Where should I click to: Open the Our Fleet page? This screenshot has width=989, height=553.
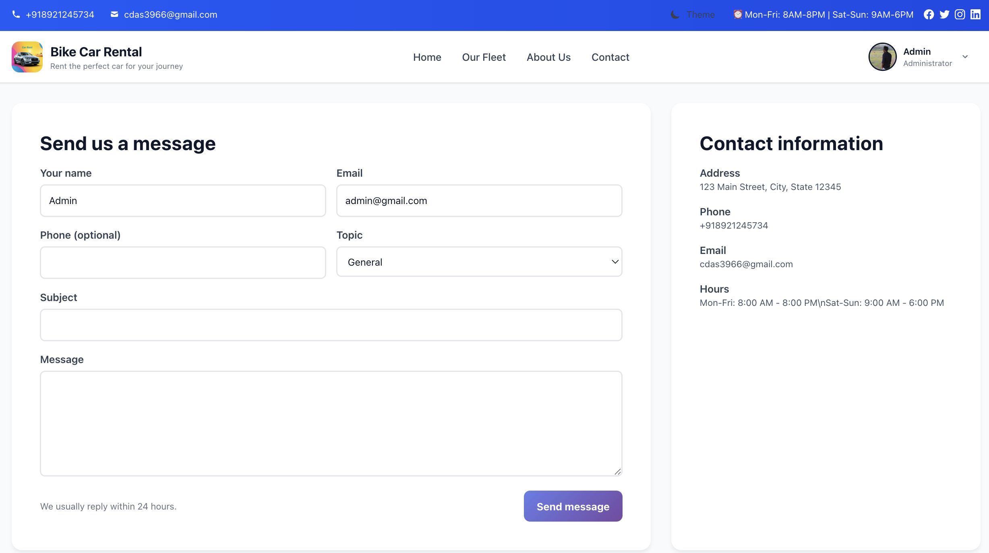tap(484, 57)
